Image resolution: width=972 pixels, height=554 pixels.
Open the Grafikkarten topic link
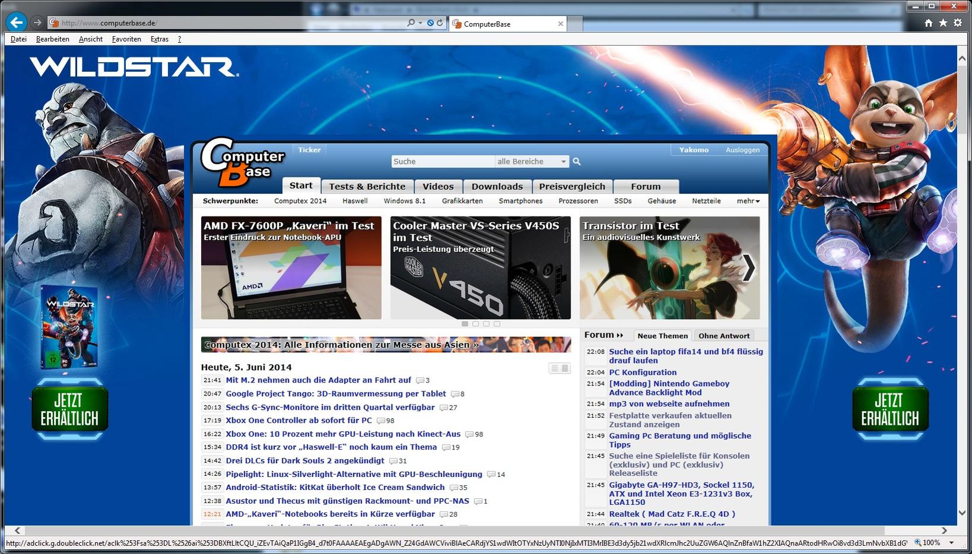coord(462,201)
